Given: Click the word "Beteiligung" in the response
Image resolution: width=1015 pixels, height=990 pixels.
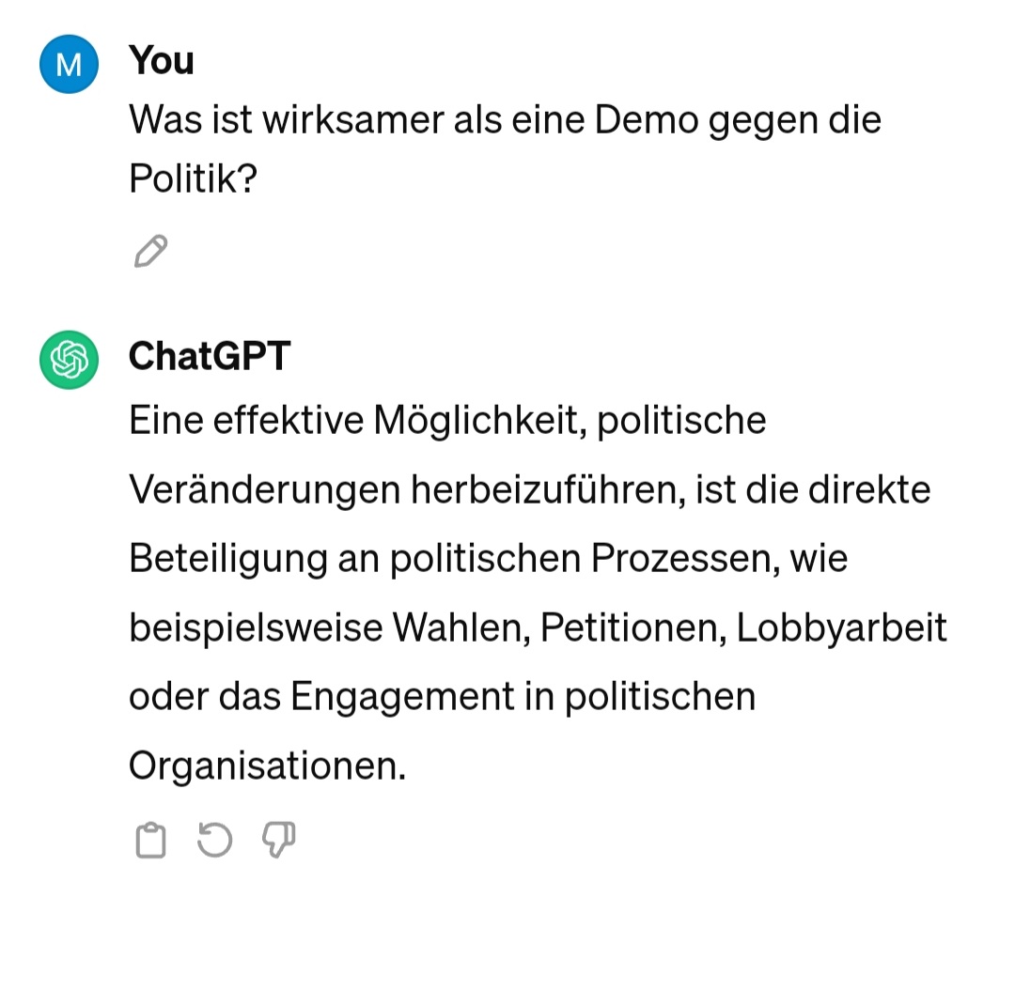Looking at the screenshot, I should pos(227,559).
